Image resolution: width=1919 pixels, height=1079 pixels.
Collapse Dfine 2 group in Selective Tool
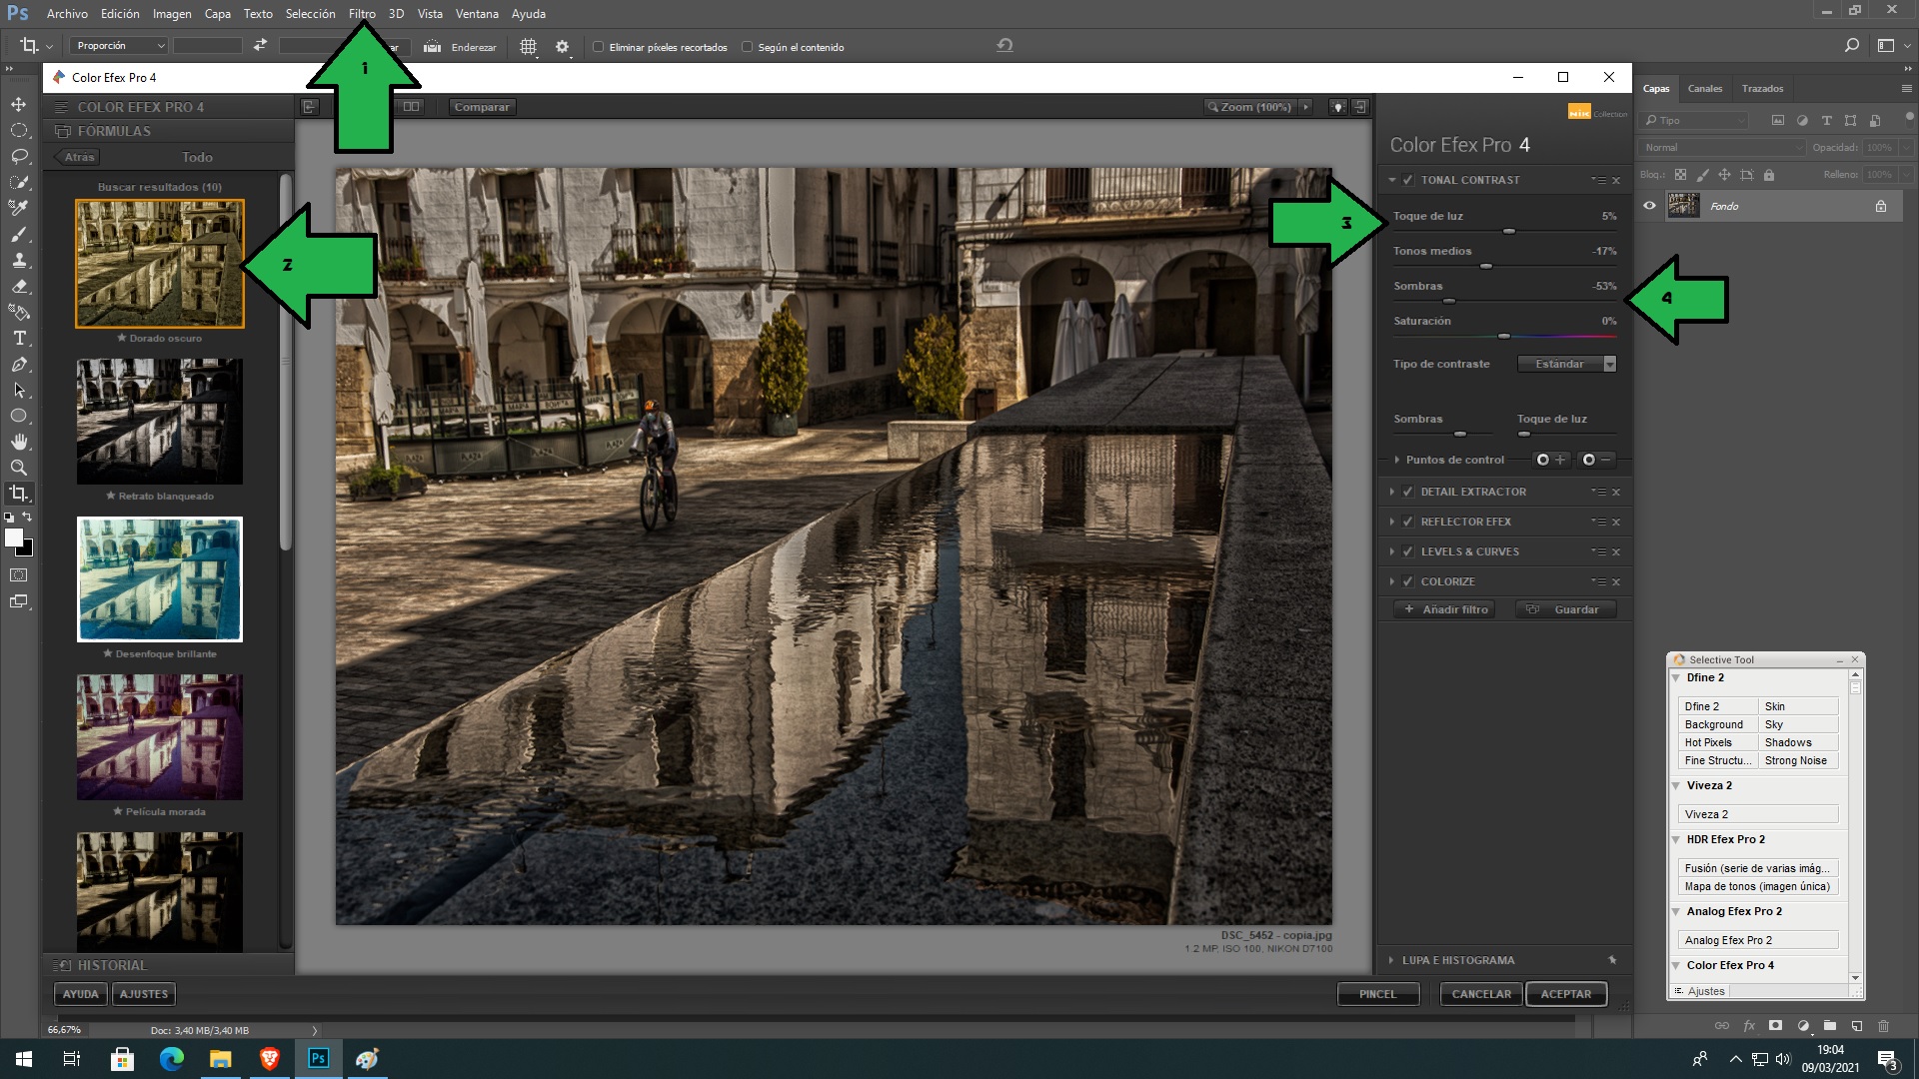click(1676, 678)
